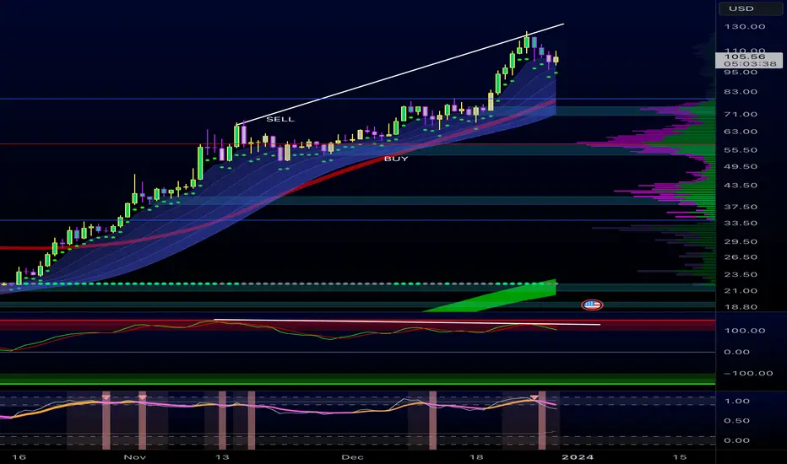Click the US economic event flag icon
This screenshot has width=787, height=464.
pos(592,305)
